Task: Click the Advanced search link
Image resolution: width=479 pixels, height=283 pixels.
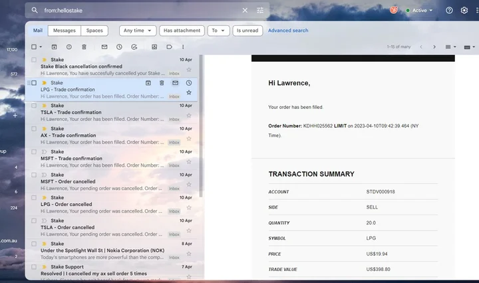Action: pyautogui.click(x=288, y=31)
